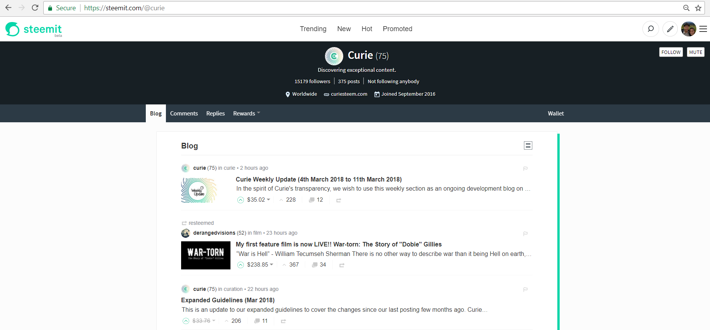Click the MUTE button
The width and height of the screenshot is (710, 330).
click(x=696, y=52)
